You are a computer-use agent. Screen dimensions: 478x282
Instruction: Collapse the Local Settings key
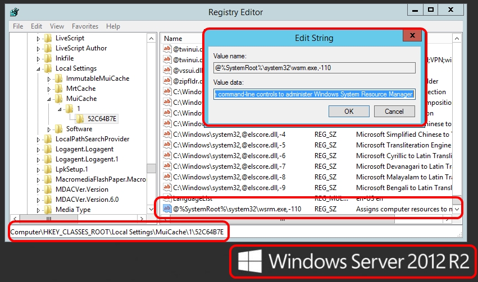point(38,69)
